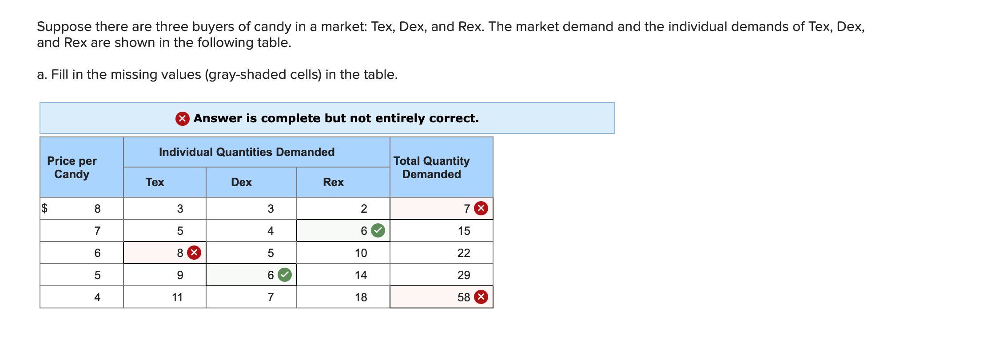Click the Tex column header
This screenshot has height=339, width=991.
pos(154,182)
